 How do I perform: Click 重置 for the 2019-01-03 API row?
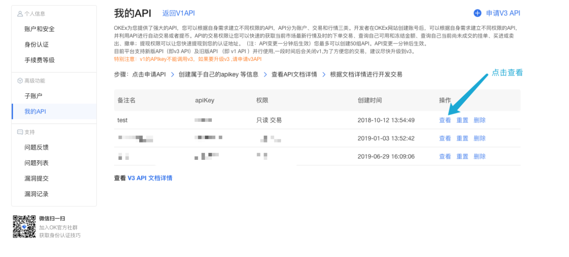tap(462, 138)
